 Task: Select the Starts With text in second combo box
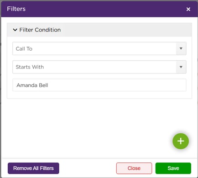tap(30, 67)
